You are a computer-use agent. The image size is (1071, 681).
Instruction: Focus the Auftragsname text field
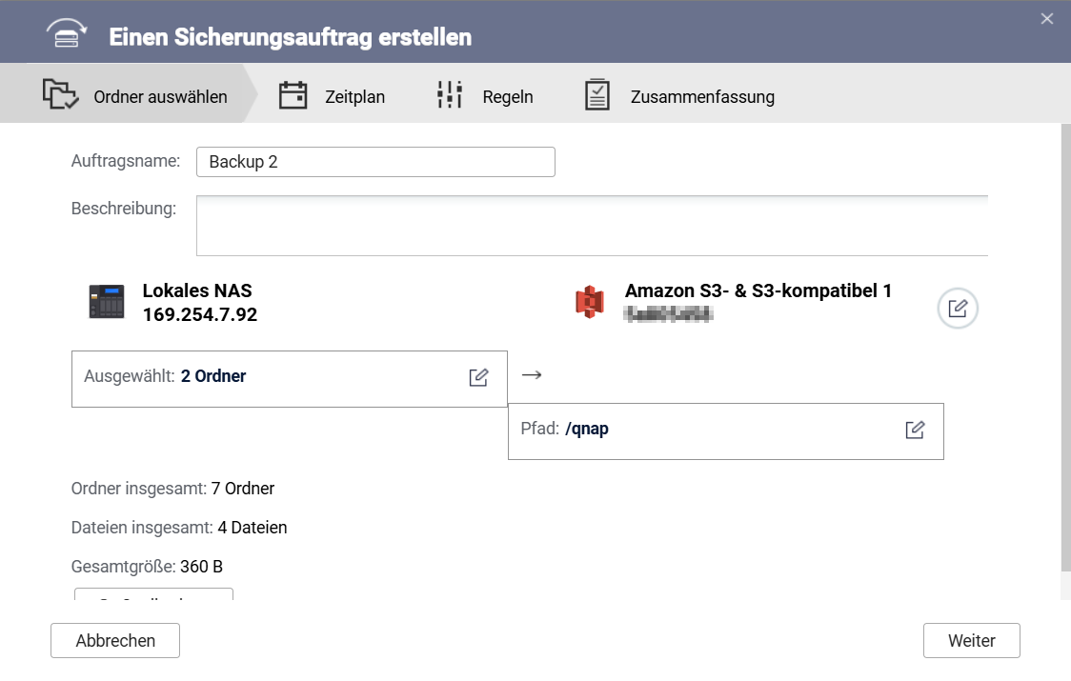coord(375,162)
